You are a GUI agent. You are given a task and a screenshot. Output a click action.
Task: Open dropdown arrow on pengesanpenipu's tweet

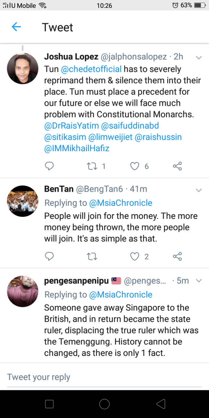click(x=199, y=281)
